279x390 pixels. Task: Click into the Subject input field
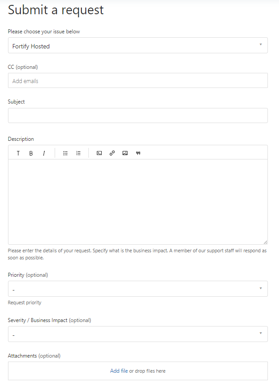point(138,115)
